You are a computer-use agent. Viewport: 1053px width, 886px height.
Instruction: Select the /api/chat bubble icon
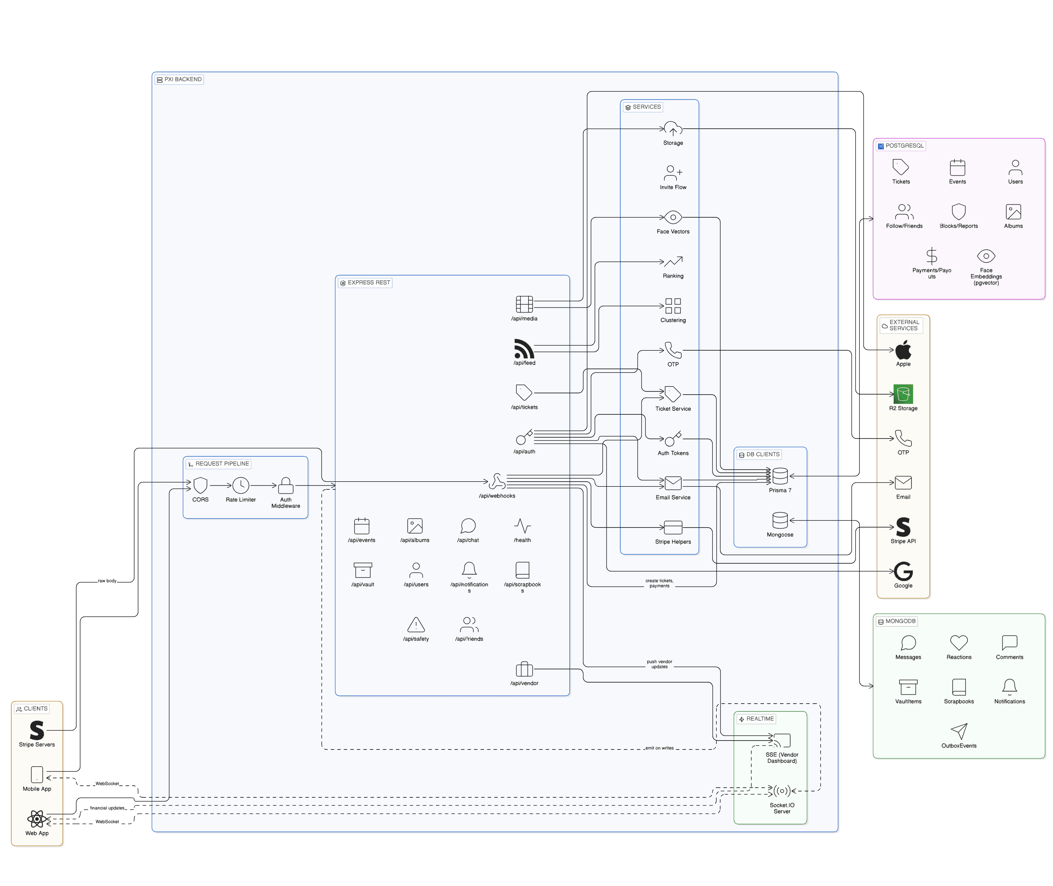(x=468, y=526)
